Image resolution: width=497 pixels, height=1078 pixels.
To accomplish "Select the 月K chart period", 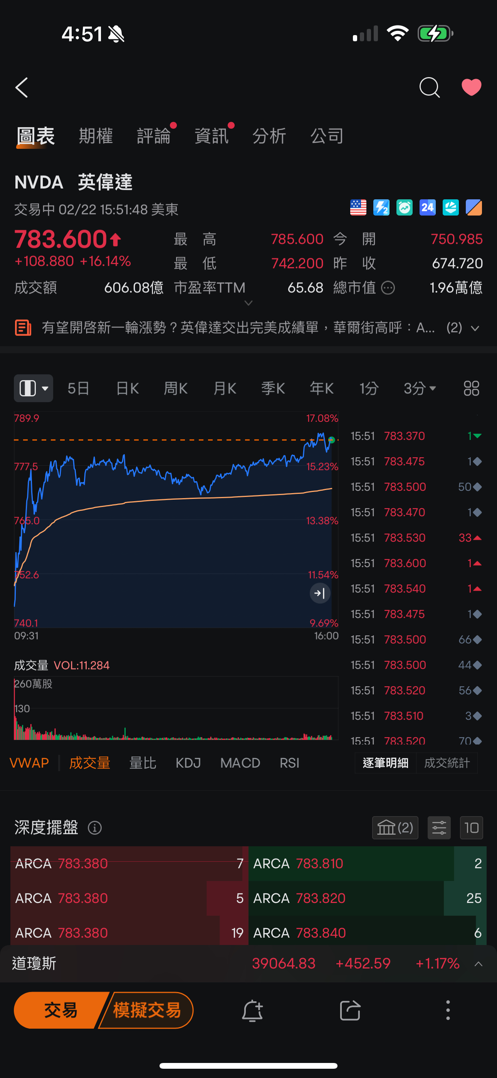I will (225, 388).
